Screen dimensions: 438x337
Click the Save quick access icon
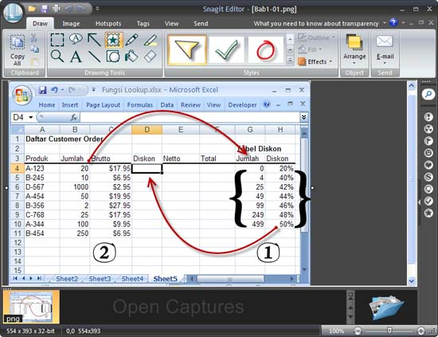pos(45,9)
